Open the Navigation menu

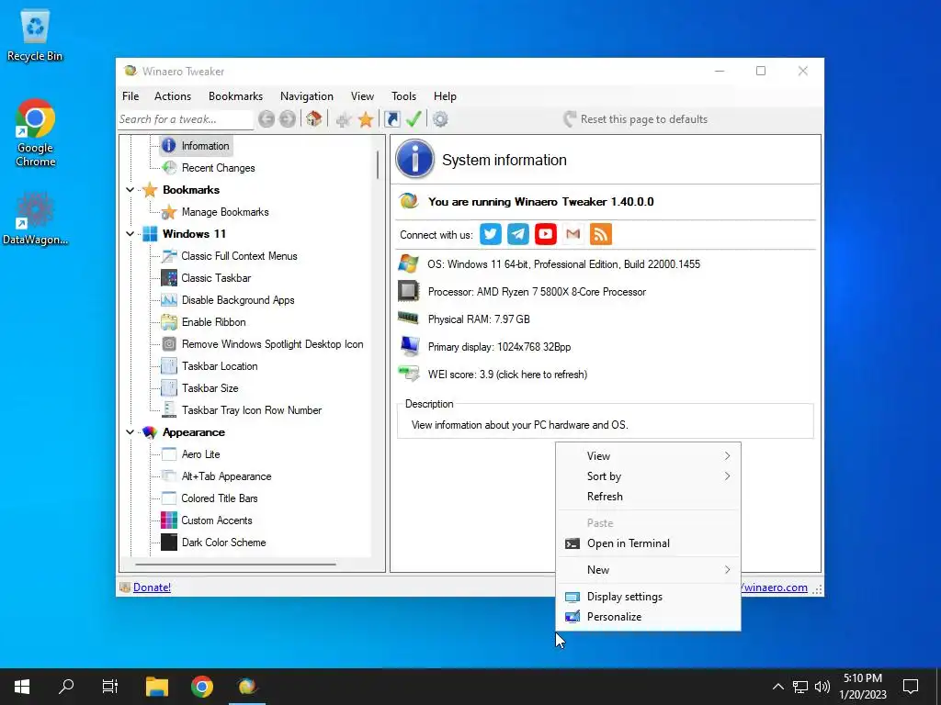307,96
